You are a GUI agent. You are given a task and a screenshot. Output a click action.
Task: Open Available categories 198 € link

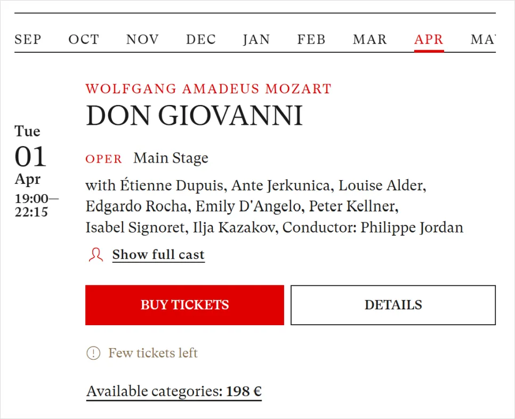[x=174, y=392]
